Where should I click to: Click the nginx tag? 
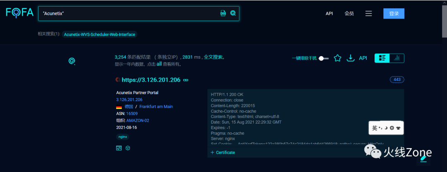pos(123,137)
